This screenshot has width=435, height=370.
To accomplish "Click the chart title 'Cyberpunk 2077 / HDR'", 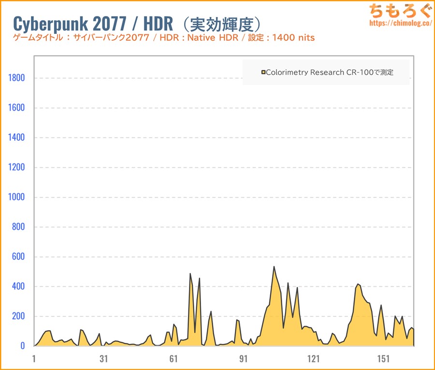I will [x=93, y=24].
